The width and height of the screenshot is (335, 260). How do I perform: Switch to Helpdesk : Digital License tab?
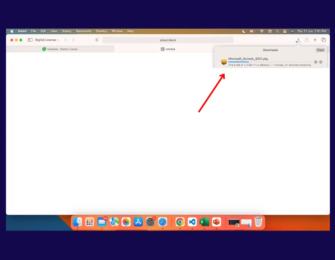[60, 49]
